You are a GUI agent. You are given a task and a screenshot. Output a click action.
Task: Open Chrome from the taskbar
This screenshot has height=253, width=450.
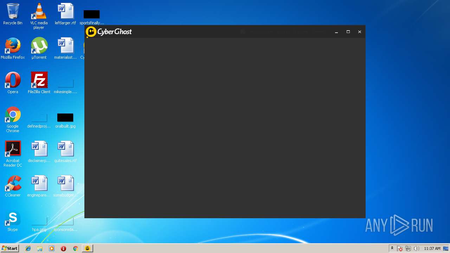click(75, 248)
